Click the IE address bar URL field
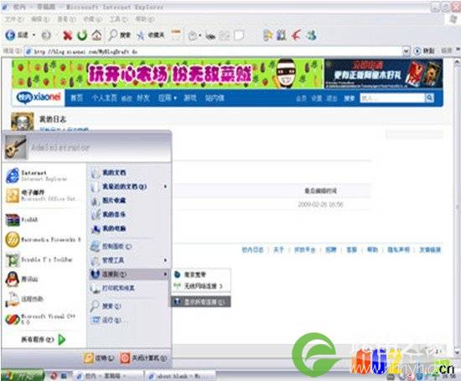This screenshot has height=381, width=461. coord(214,51)
